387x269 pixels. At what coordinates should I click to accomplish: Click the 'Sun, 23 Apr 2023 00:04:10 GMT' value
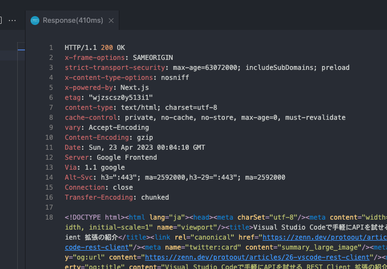point(147,148)
